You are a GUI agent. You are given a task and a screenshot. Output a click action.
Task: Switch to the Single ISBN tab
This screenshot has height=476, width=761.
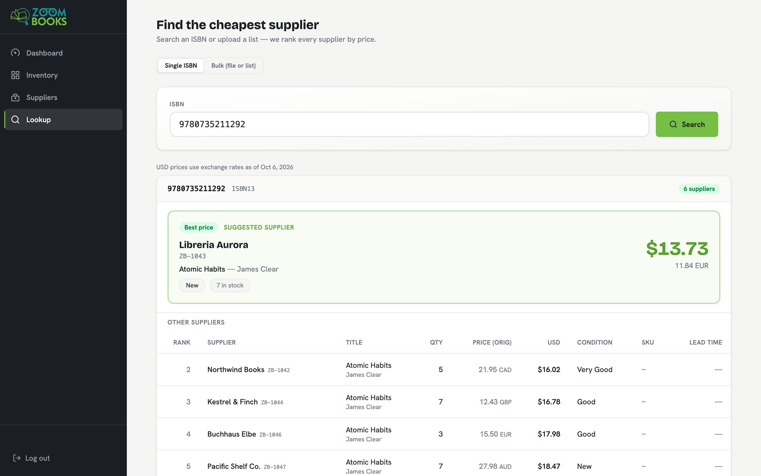tap(181, 66)
